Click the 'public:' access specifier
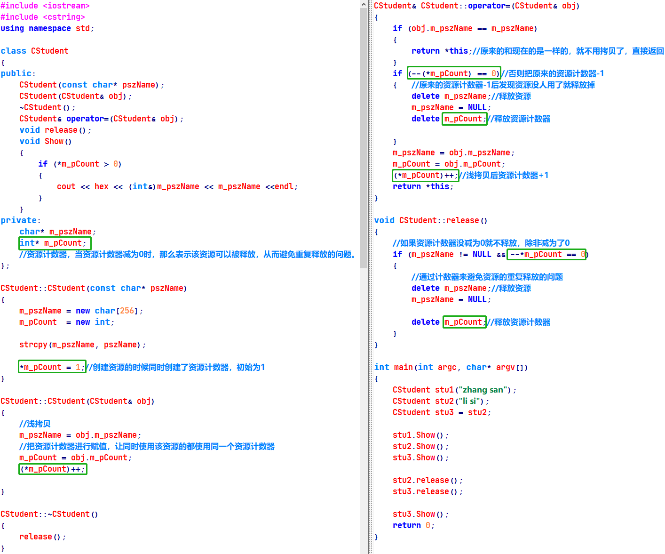Screen dimensions: 665x554 tap(18, 73)
